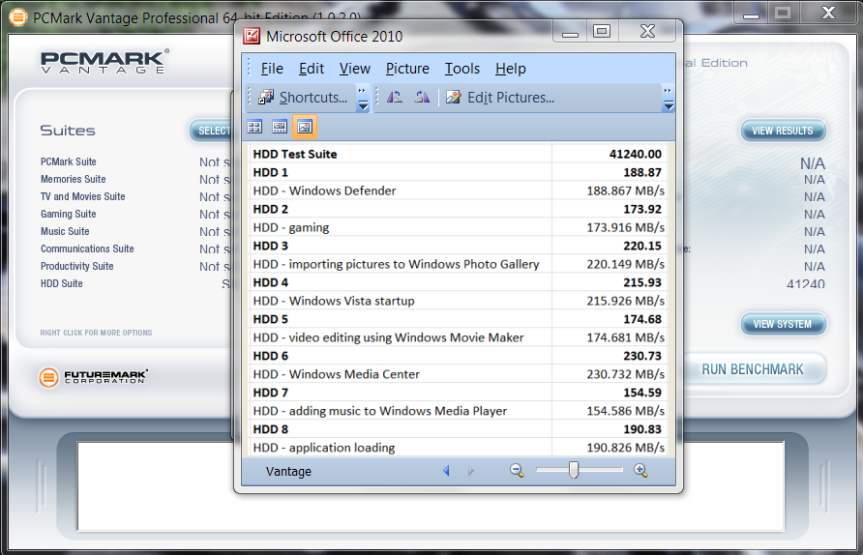Expand the Shortcuts toolbar options arrow
This screenshot has width=863, height=555.
(363, 99)
